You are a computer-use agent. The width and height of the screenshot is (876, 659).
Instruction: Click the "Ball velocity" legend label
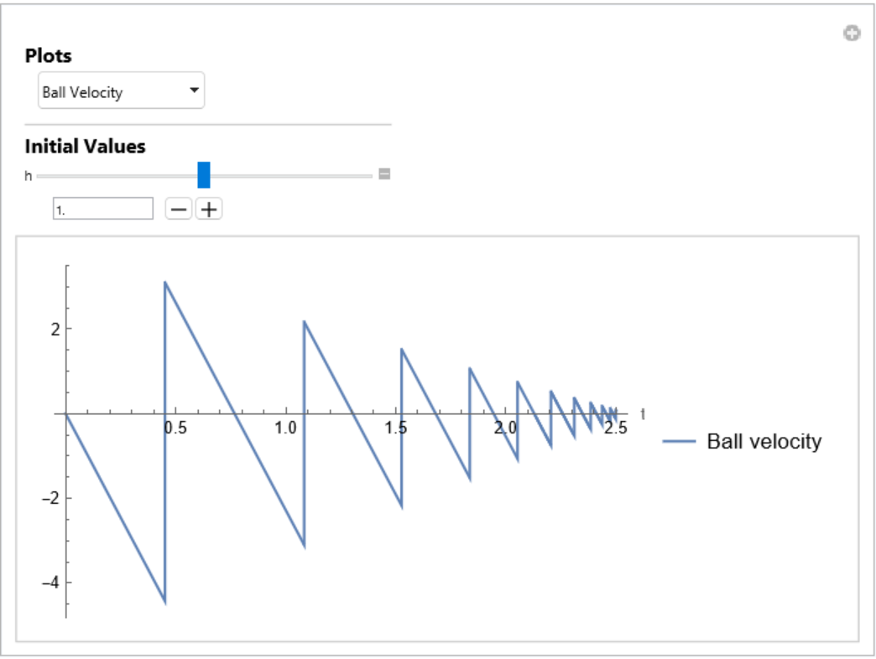click(764, 441)
